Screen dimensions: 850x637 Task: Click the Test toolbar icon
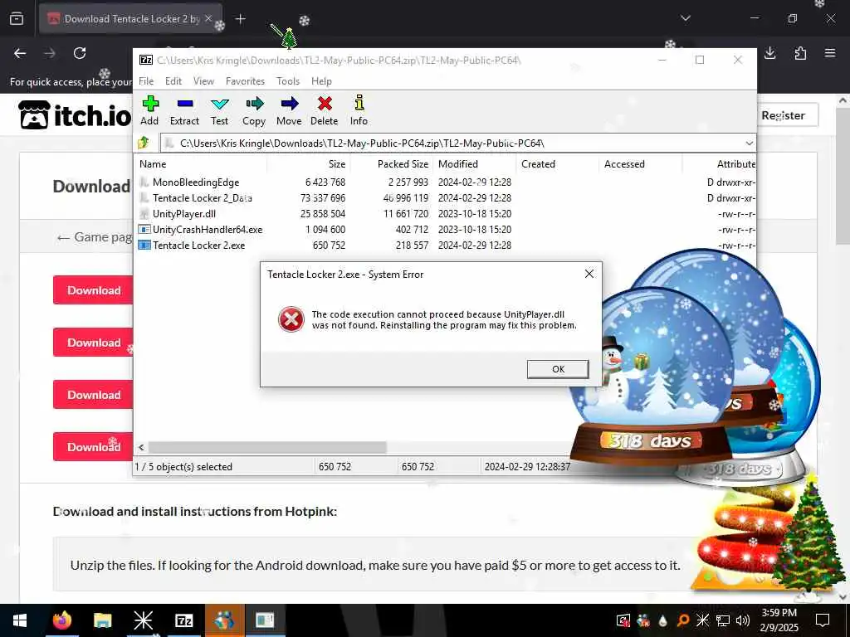(219, 111)
